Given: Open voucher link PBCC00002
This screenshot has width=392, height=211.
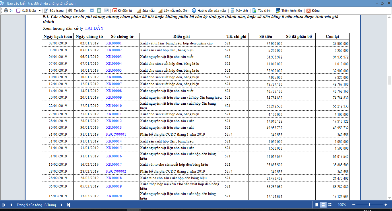Looking at the screenshot, I should click(116, 171).
